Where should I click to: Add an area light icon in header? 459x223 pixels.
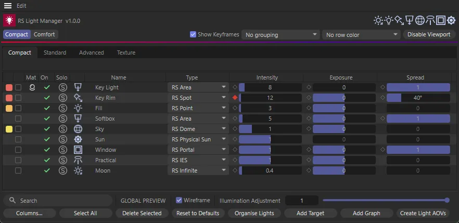pos(409,20)
